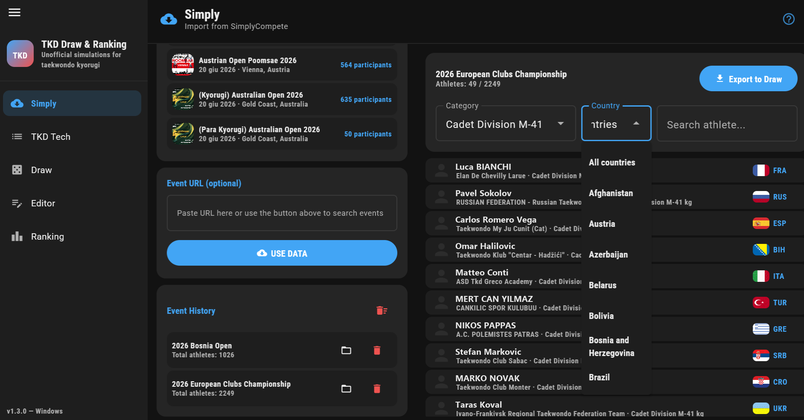Screen dimensions: 804x420
Task: Select (Para Kyorugi) Australian Open 2026 event
Action: (282, 134)
